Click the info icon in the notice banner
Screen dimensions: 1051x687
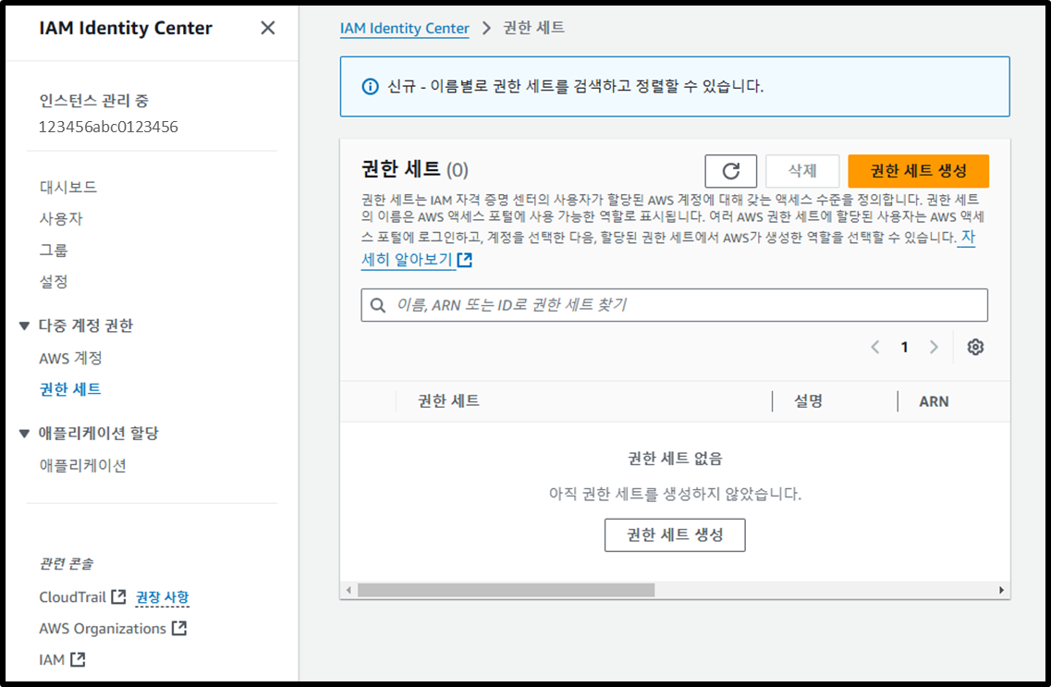pyautogui.click(x=370, y=87)
